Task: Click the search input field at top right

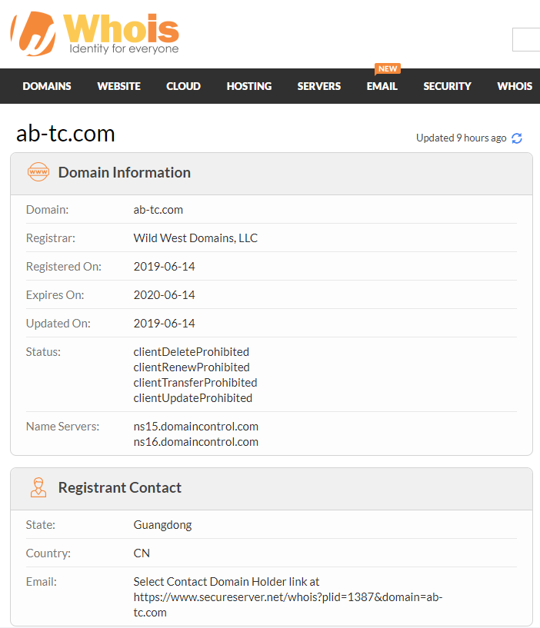Action: point(526,40)
